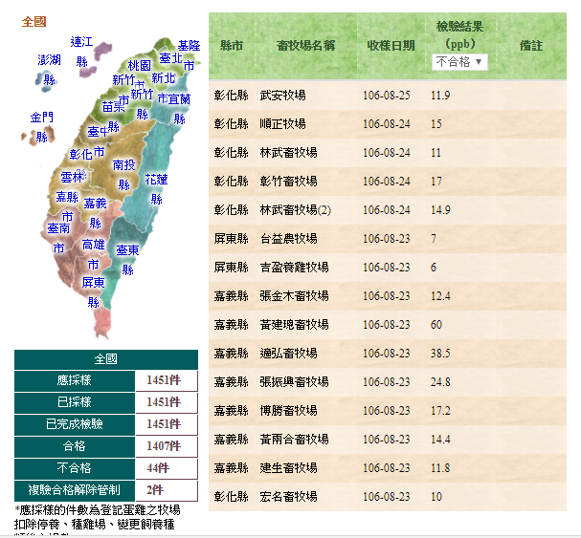Click the 收樣日期 column header

click(x=391, y=46)
